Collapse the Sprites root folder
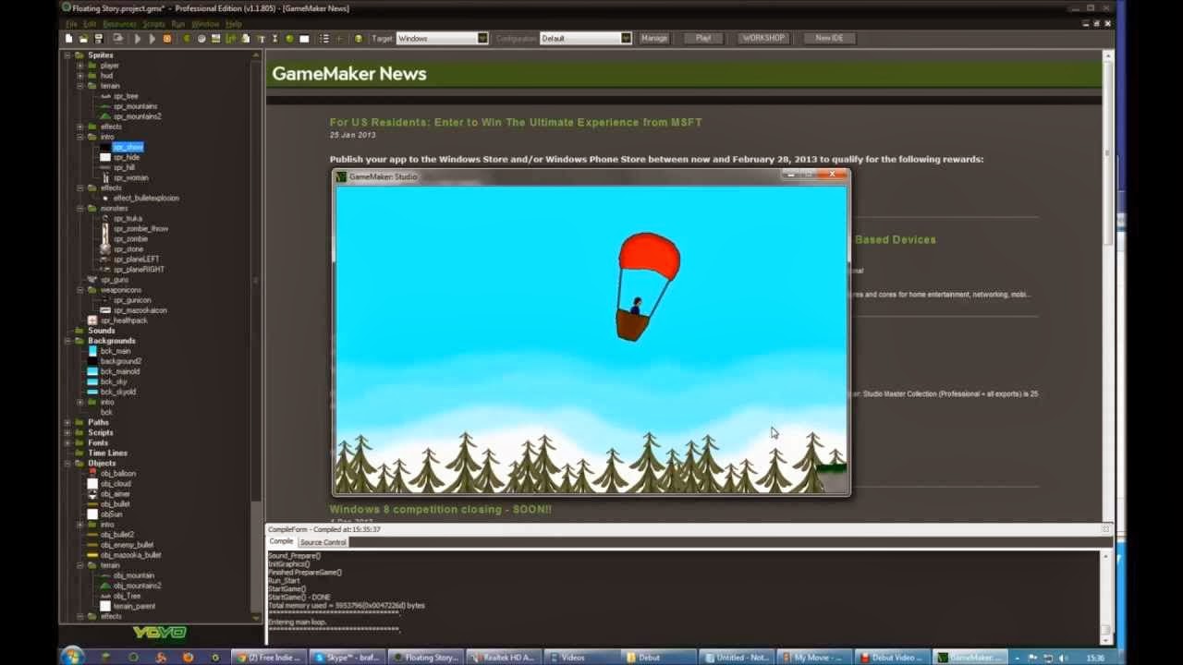1183x665 pixels. (x=67, y=55)
